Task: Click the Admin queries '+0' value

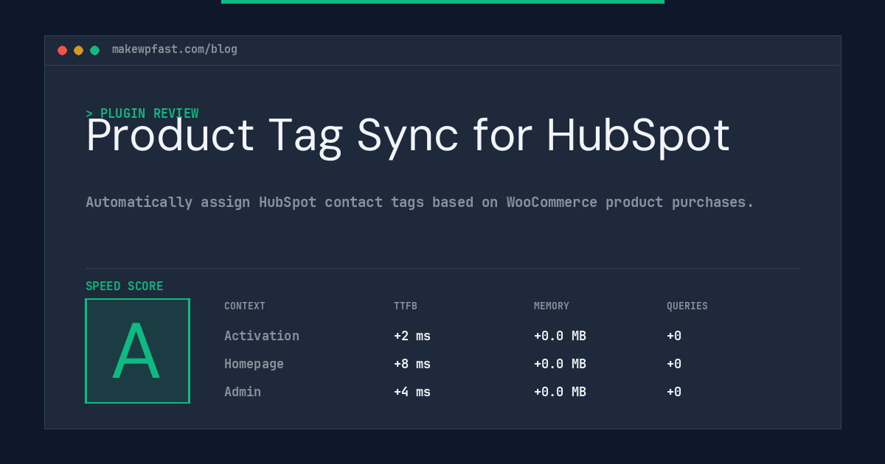Action: 674,392
